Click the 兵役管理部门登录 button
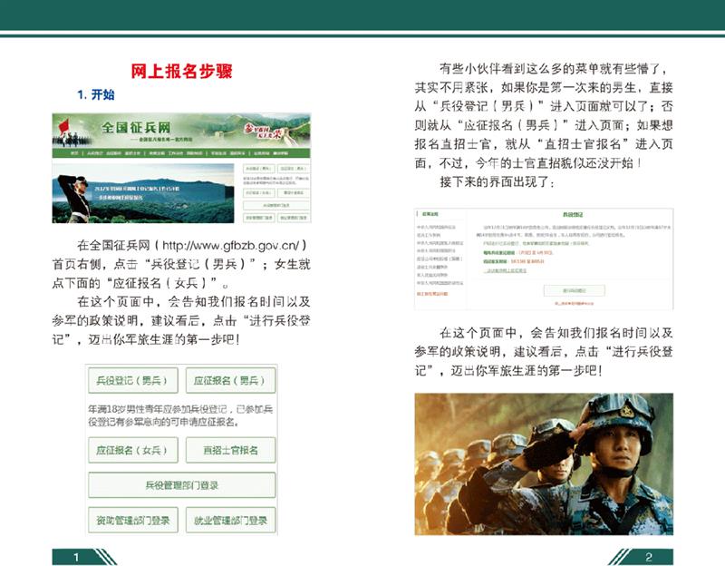 coord(182,485)
